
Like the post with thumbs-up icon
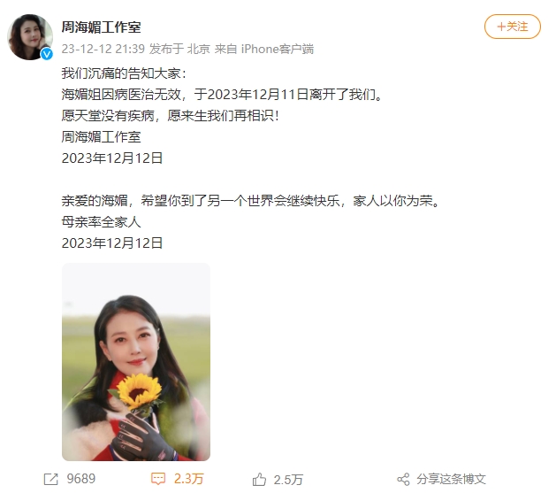(259, 479)
